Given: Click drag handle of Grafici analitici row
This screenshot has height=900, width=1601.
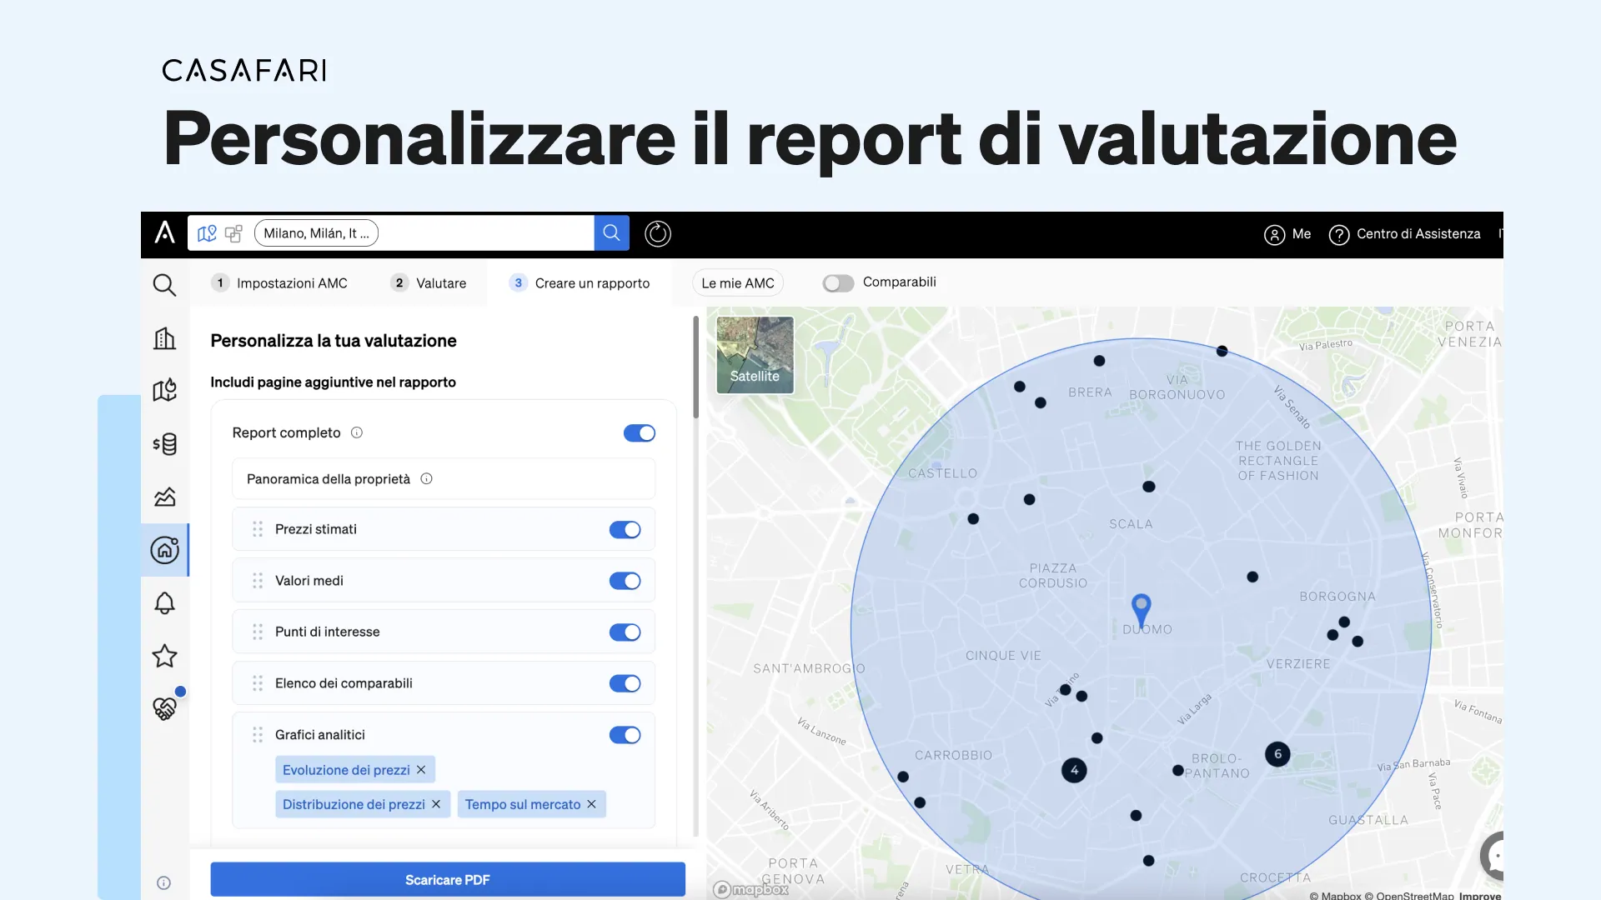Looking at the screenshot, I should (x=258, y=735).
